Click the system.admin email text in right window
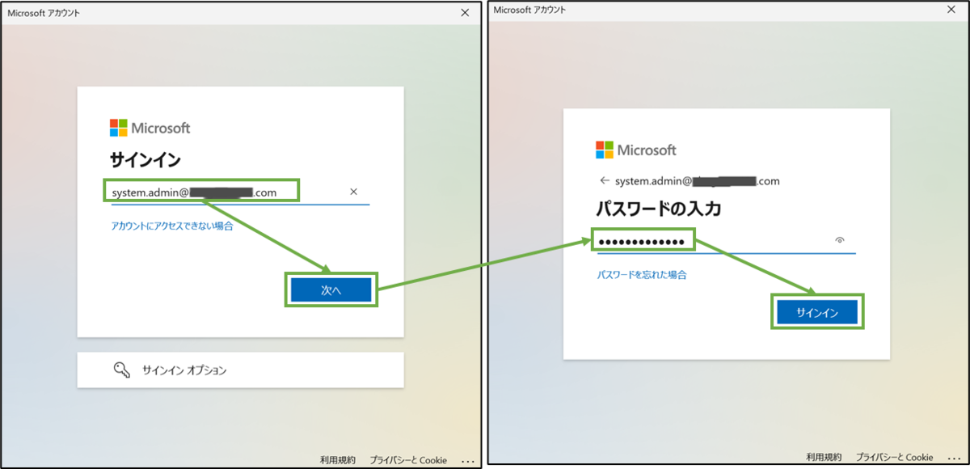The height and width of the screenshot is (469, 970). (698, 181)
